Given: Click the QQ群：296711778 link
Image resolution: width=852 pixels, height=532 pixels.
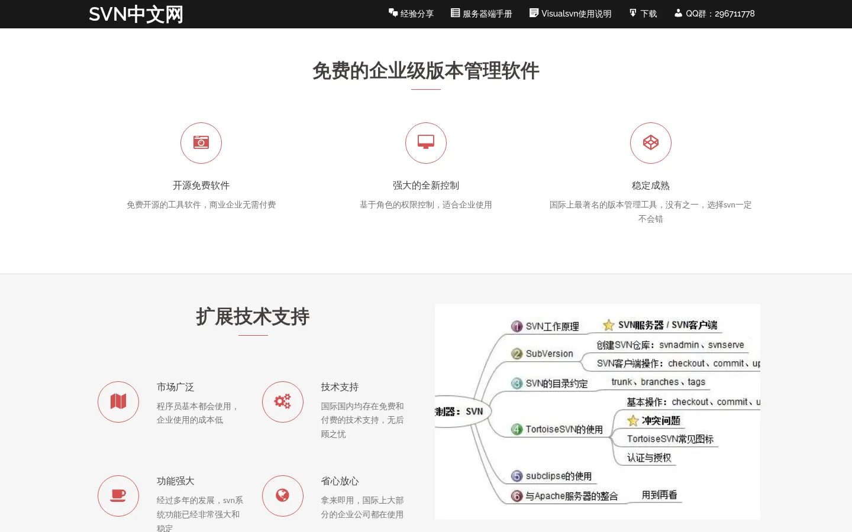Looking at the screenshot, I should coord(715,14).
